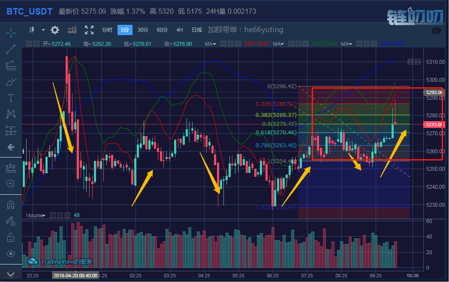The width and height of the screenshot is (449, 282).
Task: Click the 10:30 time axis label
Action: coord(413,276)
